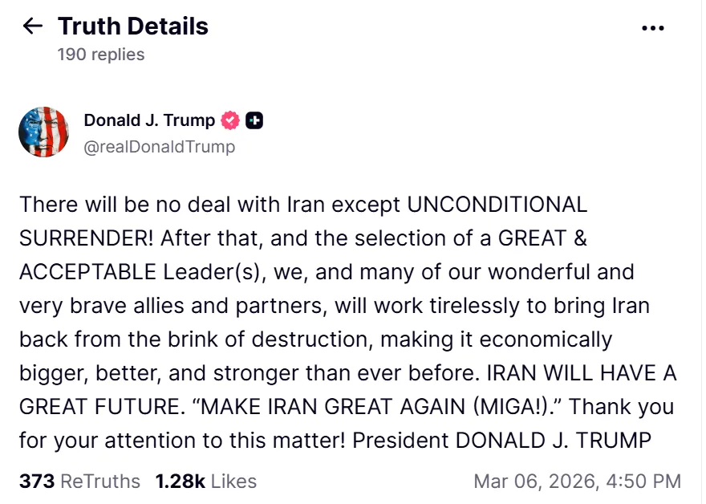This screenshot has width=706, height=504.
Task: Click the Truth Details page heading
Action: pos(132,26)
